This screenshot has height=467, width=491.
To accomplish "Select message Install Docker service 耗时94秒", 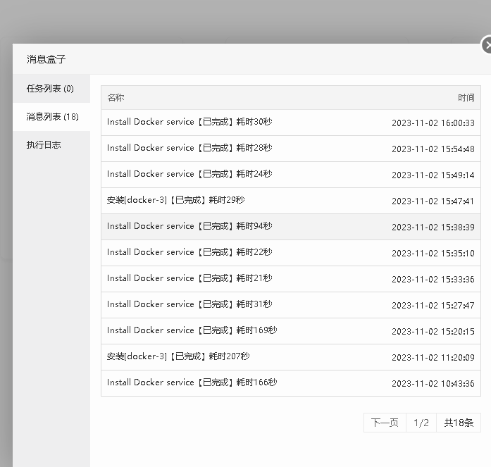I will coord(291,227).
